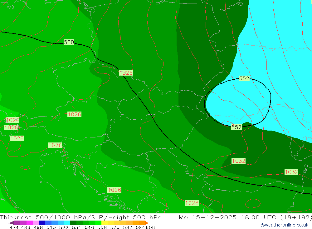Click the map title 'Thickness 500/1000 hPa/SLP/Height 500 hPa'
Image resolution: width=312 pixels, height=229 pixels.
pos(81,217)
